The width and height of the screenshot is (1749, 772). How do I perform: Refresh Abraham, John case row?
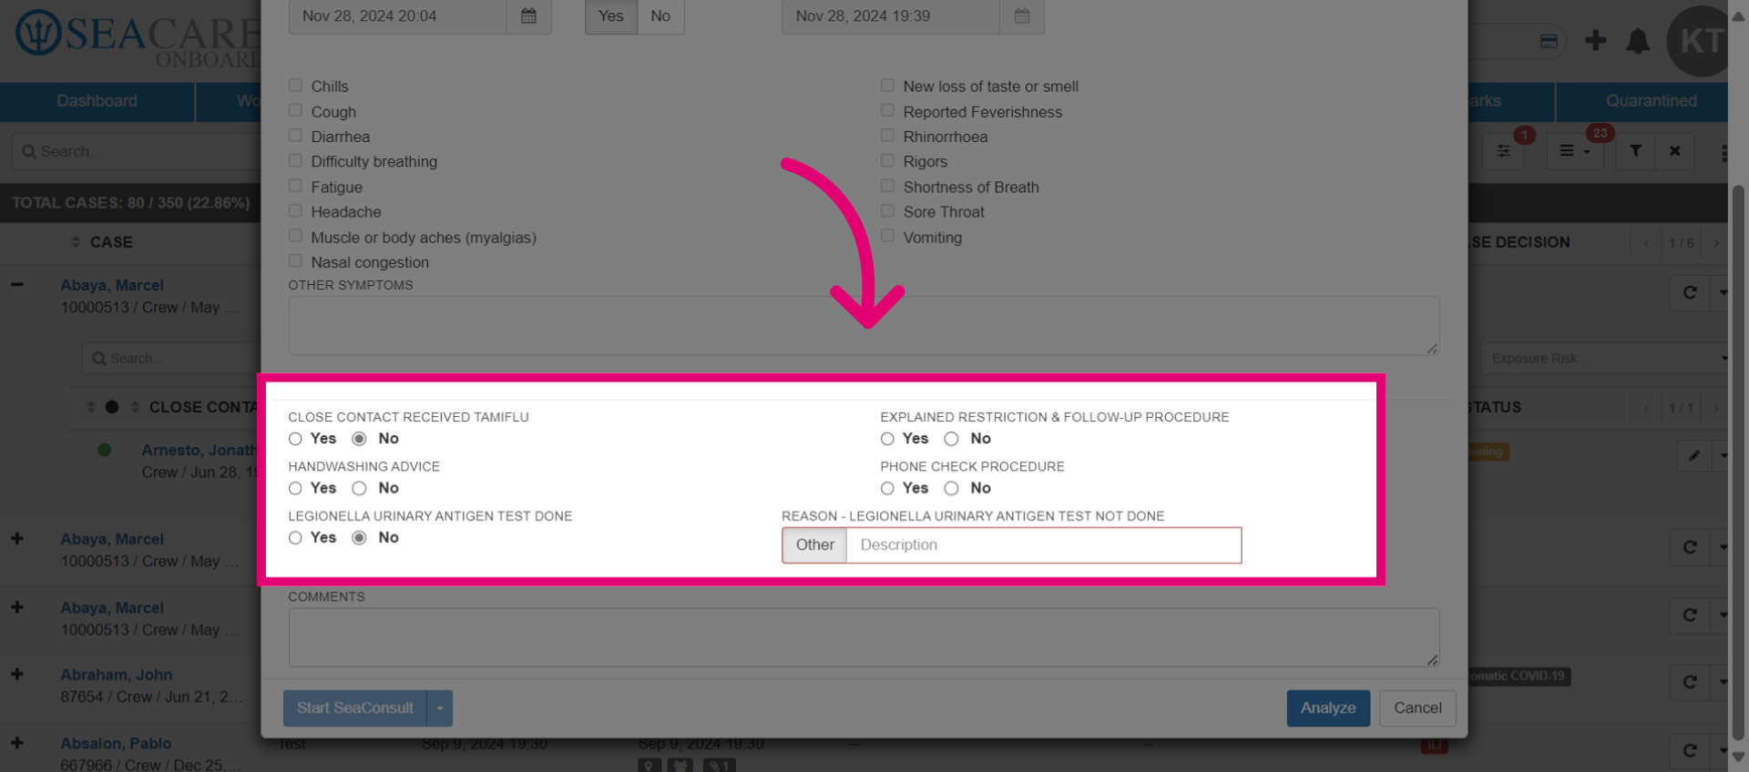point(1690,682)
